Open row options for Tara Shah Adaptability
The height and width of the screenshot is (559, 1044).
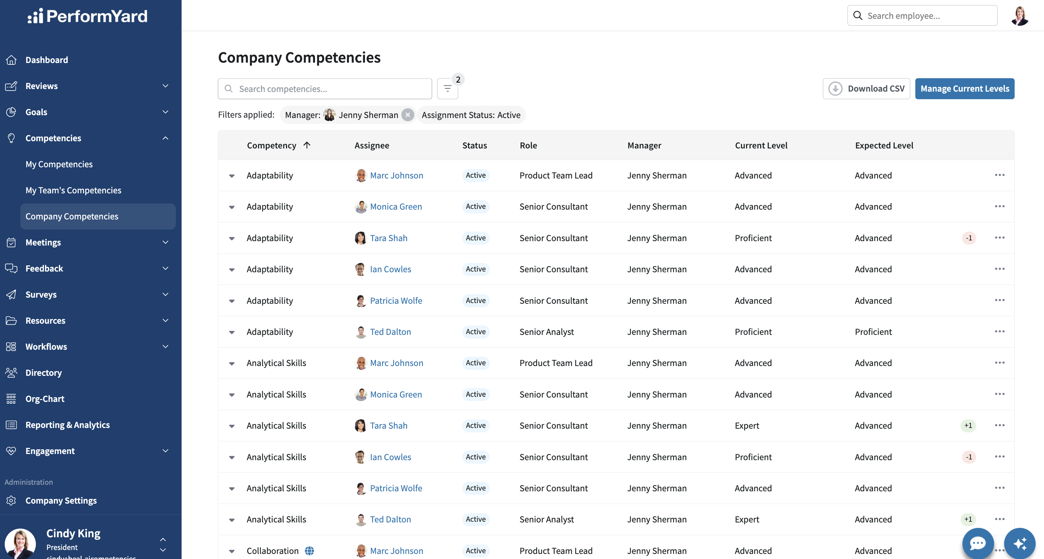999,238
